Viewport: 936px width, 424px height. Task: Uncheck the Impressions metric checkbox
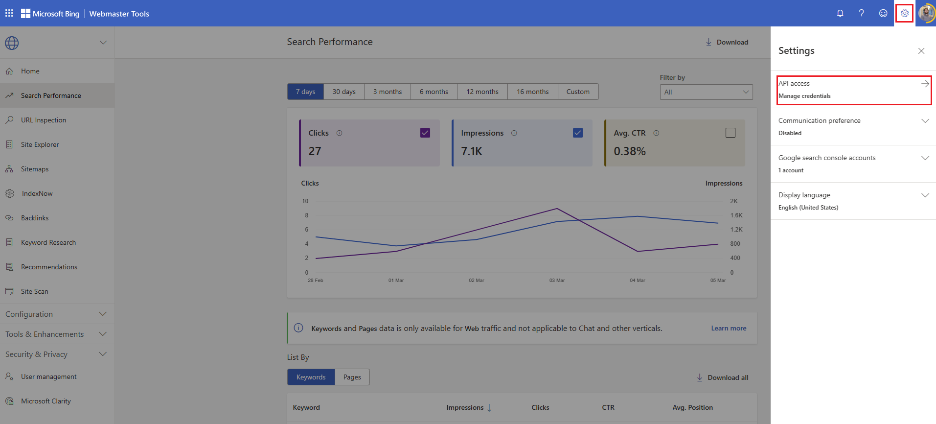tap(578, 133)
